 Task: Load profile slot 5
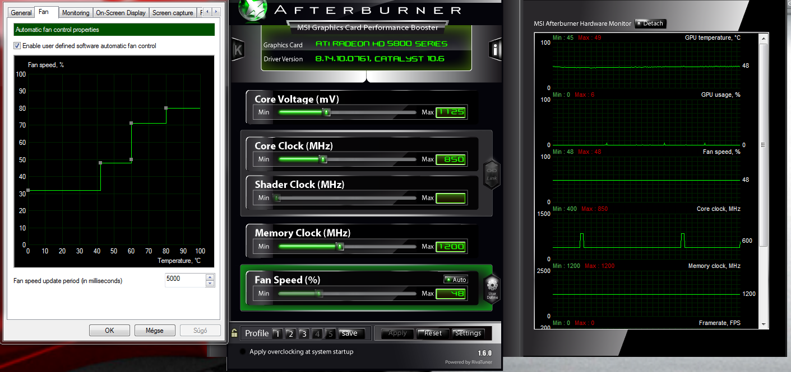[x=331, y=334]
